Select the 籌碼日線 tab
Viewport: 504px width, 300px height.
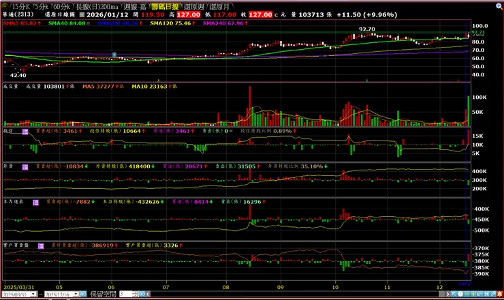click(166, 6)
